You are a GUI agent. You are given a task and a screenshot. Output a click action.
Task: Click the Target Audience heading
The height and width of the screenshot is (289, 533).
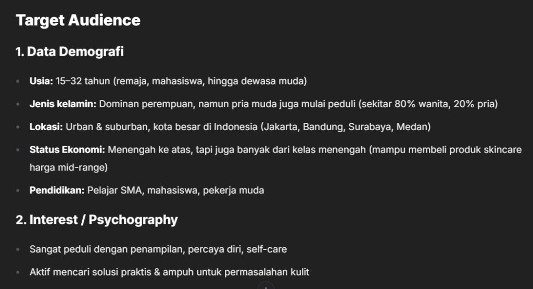(x=78, y=20)
